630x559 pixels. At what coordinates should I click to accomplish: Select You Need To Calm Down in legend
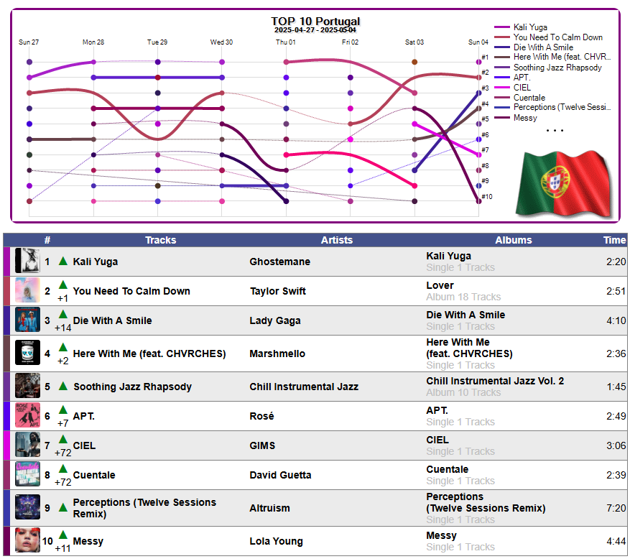pyautogui.click(x=558, y=37)
